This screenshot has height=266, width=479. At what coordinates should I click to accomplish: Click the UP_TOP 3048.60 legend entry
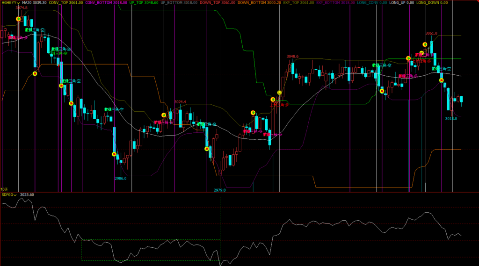(143, 3)
